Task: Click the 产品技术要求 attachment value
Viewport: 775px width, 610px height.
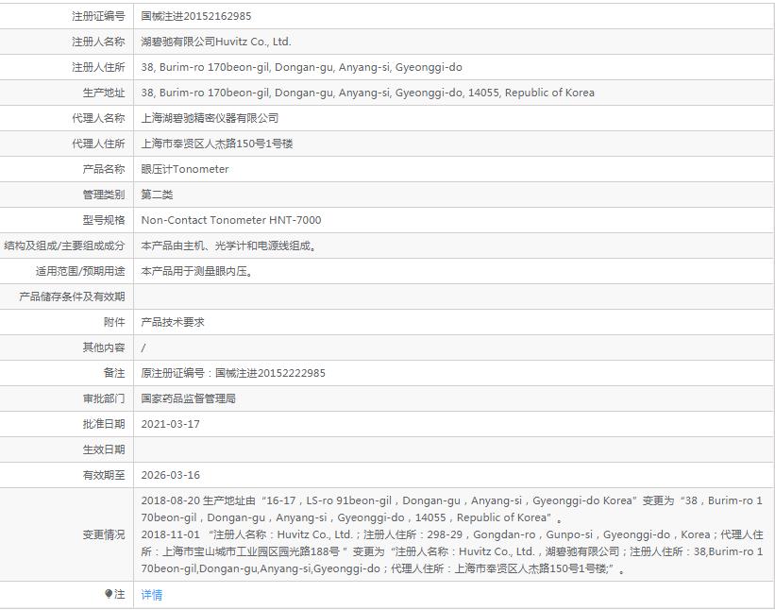Action: [x=173, y=322]
